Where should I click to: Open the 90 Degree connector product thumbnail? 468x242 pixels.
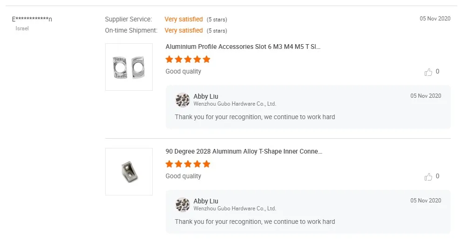[x=129, y=172]
